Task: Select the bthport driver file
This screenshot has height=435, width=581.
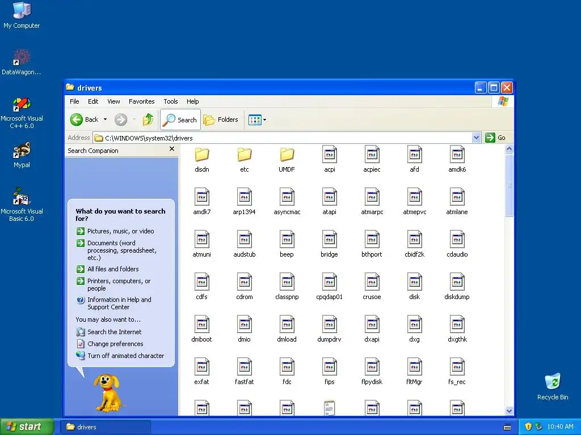Action: tap(372, 245)
